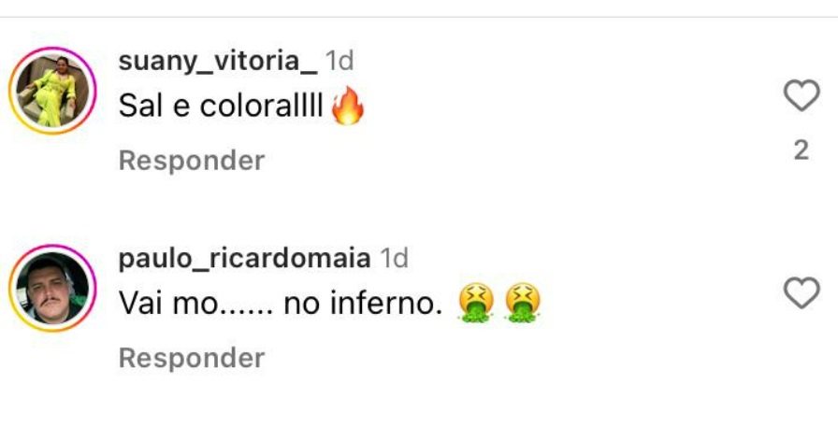The width and height of the screenshot is (838, 426).
Task: Click the word "inferno." in the comment
Action: pos(387,304)
